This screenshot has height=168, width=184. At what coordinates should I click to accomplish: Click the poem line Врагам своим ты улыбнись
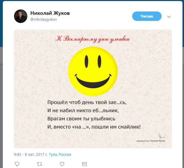click(81, 119)
